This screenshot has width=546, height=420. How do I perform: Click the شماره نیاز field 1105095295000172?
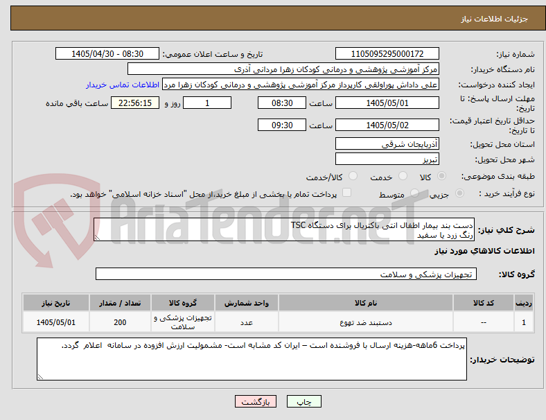(387, 53)
